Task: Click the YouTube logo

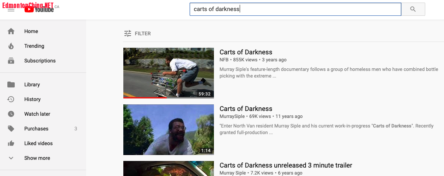Action: click(39, 9)
